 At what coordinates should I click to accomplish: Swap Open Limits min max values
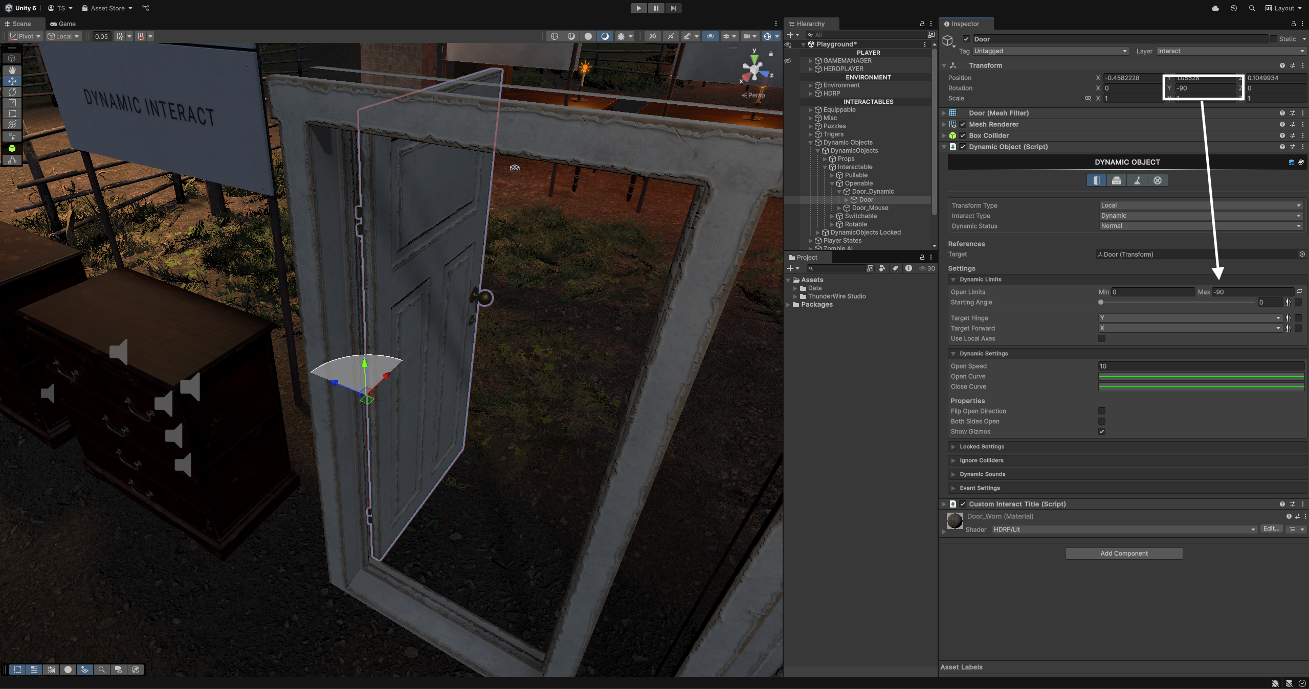pyautogui.click(x=1300, y=291)
